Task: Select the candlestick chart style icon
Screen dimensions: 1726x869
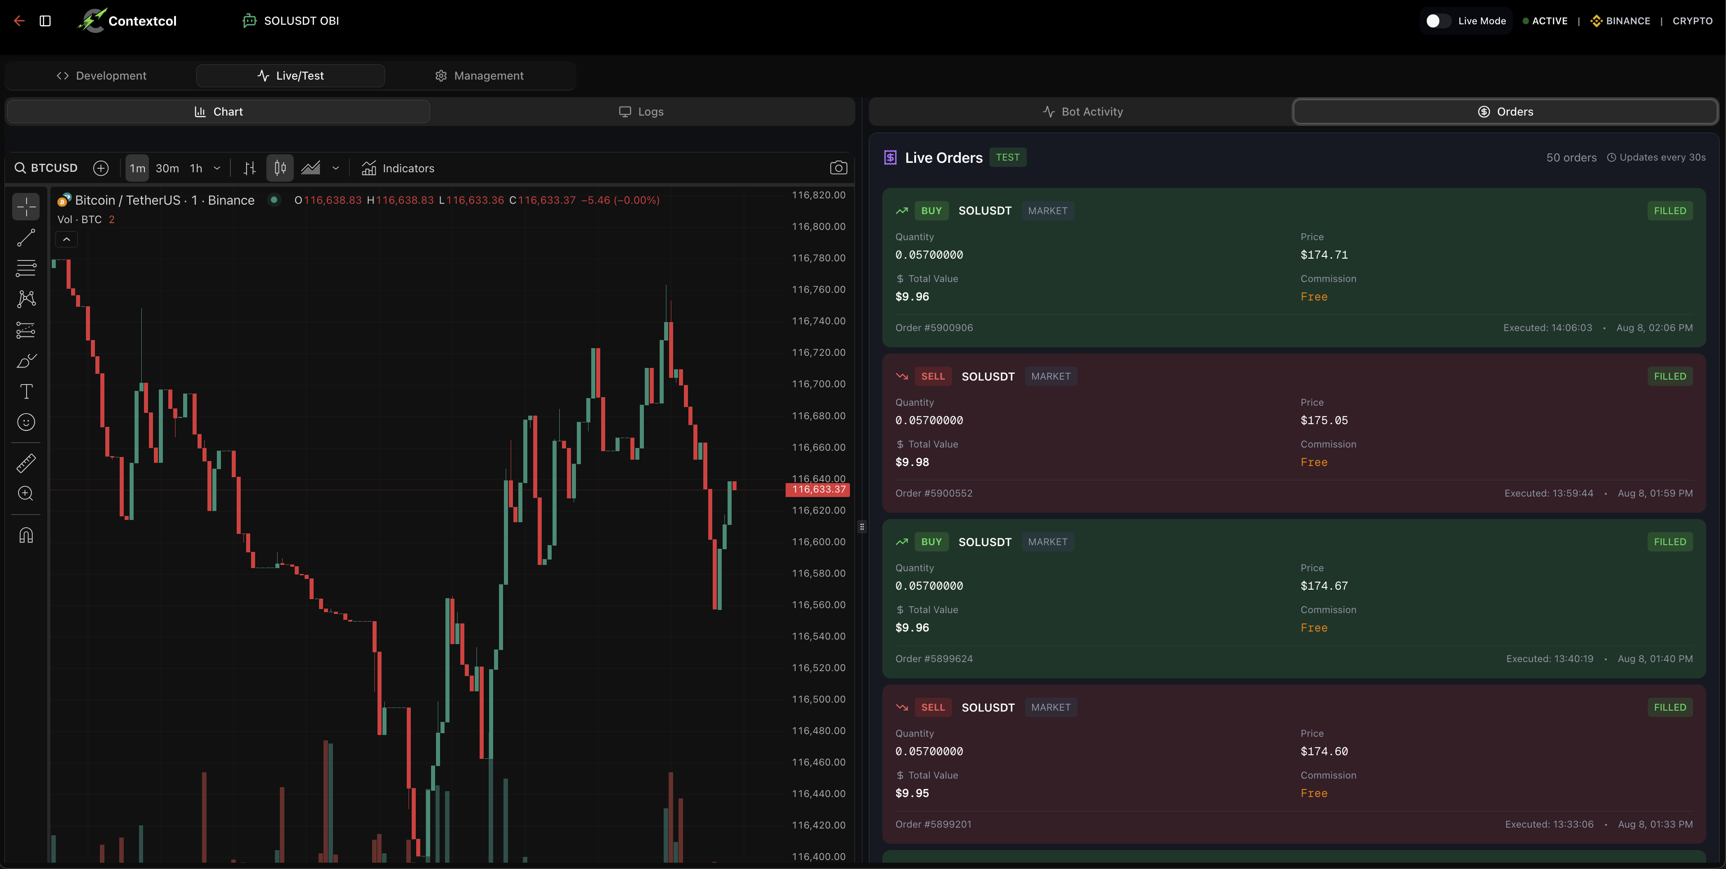Action: point(280,168)
